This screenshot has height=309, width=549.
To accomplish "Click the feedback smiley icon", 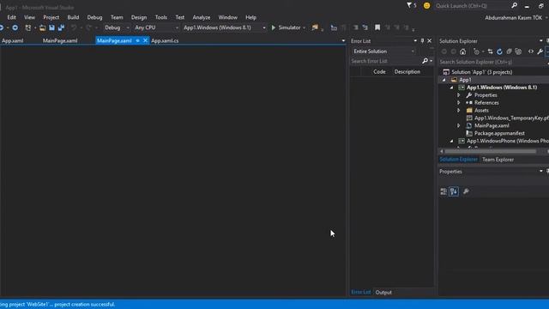I will pyautogui.click(x=426, y=6).
